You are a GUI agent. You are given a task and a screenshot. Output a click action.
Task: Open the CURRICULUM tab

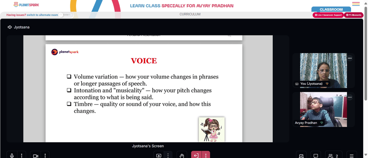click(x=190, y=14)
